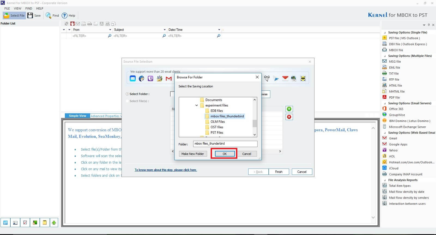436x235 pixels.
Task: Open the Find tool in toolbar
Action: click(52, 16)
